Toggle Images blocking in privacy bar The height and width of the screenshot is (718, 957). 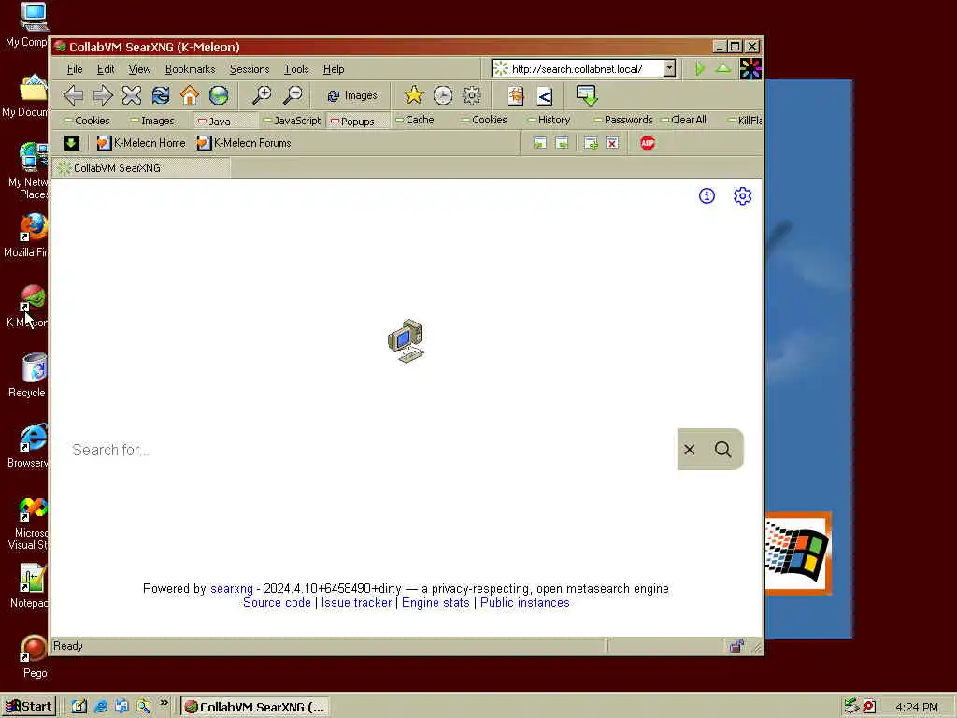point(152,121)
